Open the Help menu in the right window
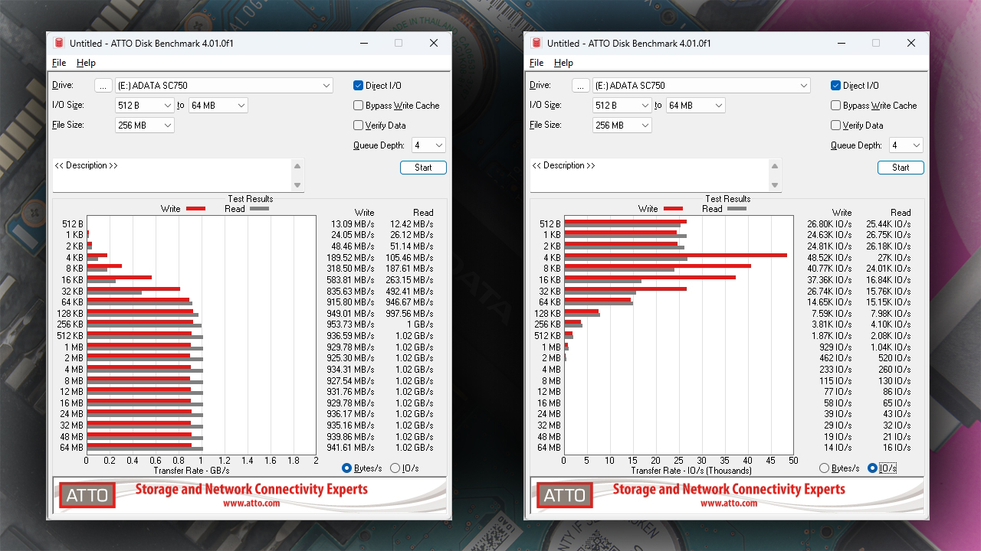The width and height of the screenshot is (981, 551). pyautogui.click(x=563, y=63)
